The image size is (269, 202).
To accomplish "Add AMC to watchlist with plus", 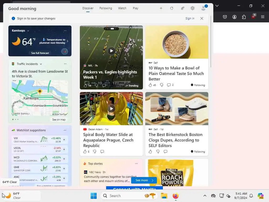I will point(64,178).
